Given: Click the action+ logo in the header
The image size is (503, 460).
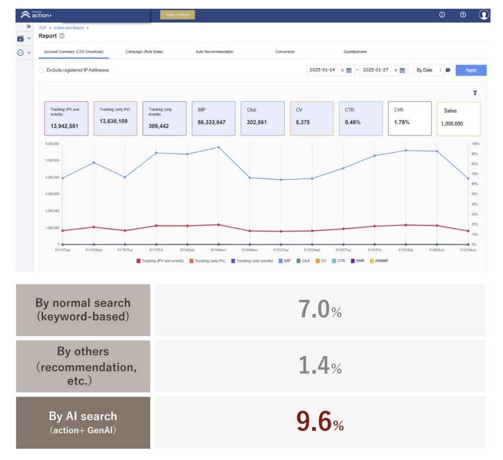Looking at the screenshot, I should click(x=37, y=15).
